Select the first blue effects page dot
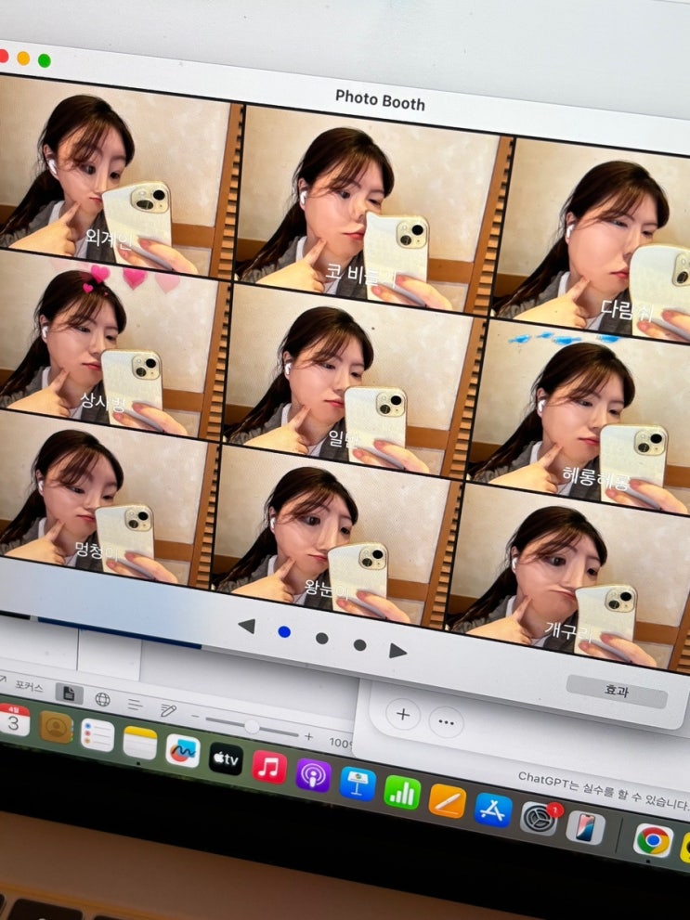This screenshot has height=920, width=690. click(284, 631)
